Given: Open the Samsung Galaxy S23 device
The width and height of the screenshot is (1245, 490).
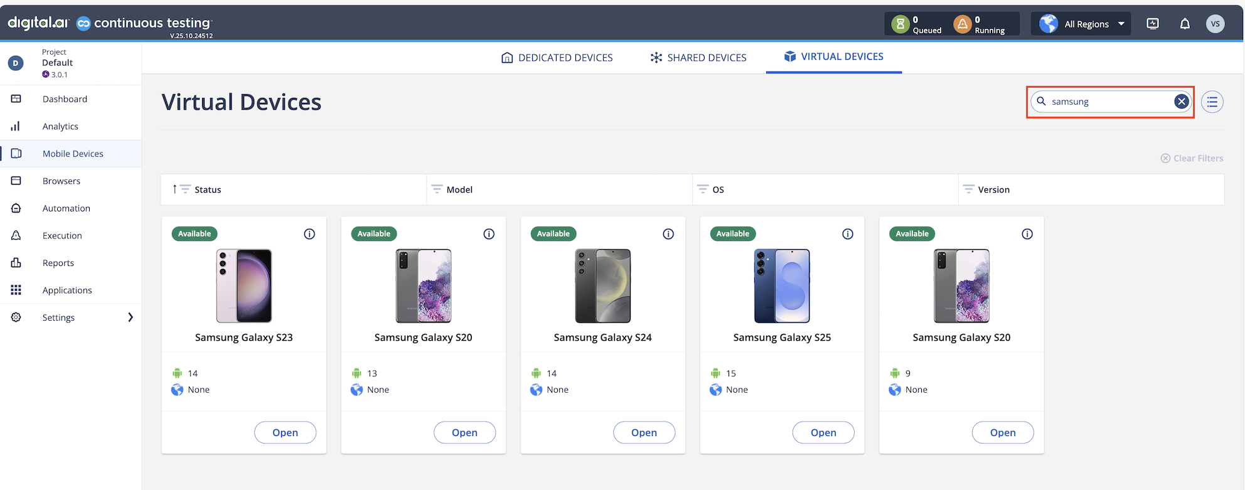Looking at the screenshot, I should (x=285, y=432).
